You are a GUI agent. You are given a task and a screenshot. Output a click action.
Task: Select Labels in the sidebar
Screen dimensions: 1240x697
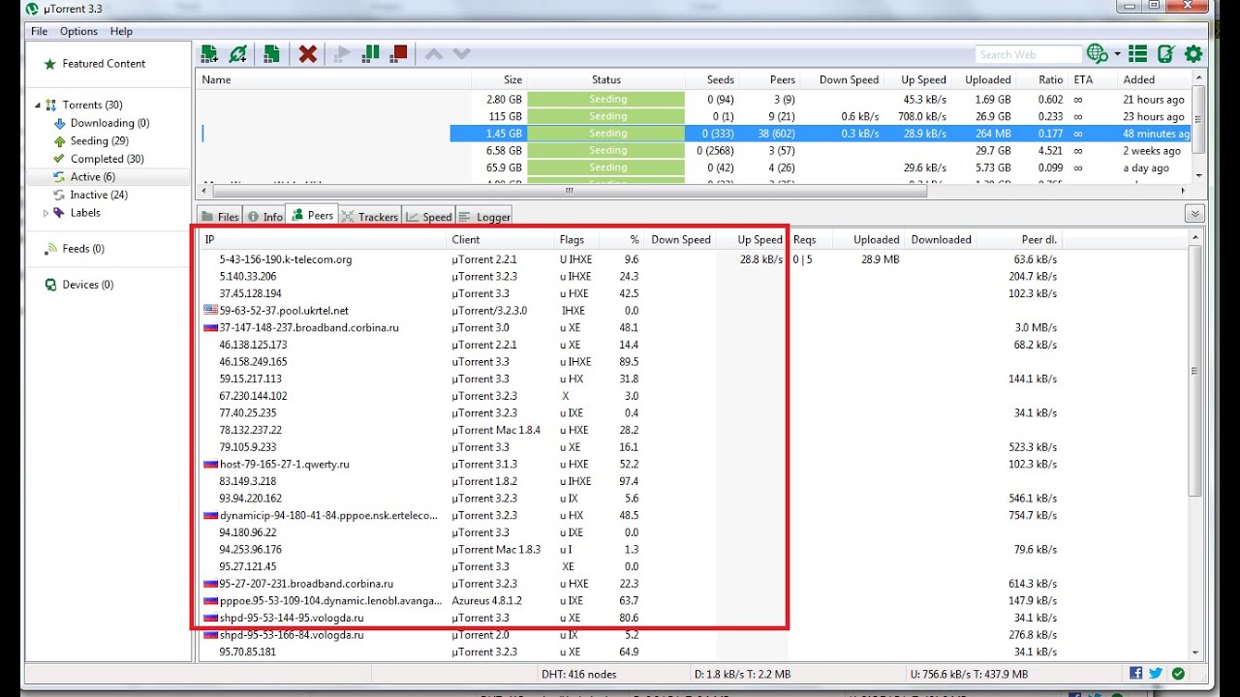coord(85,213)
